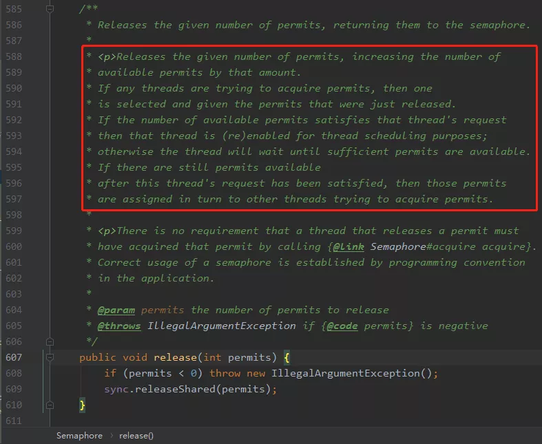Click fold end marker at line 610
The height and width of the screenshot is (444, 542).
(50, 405)
